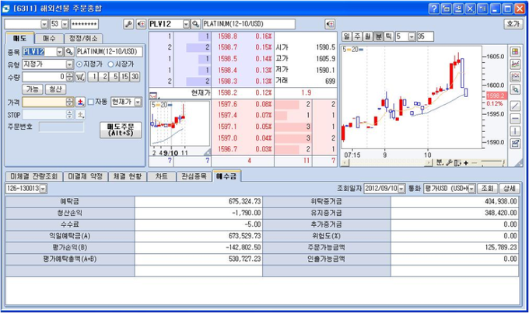The height and width of the screenshot is (313, 529).
Task: Expand the 현재가 price basis dropdown
Action: tap(138, 102)
